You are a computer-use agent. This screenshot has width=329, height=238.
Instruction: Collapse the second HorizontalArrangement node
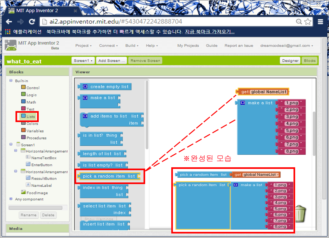pyautogui.click(x=16, y=171)
